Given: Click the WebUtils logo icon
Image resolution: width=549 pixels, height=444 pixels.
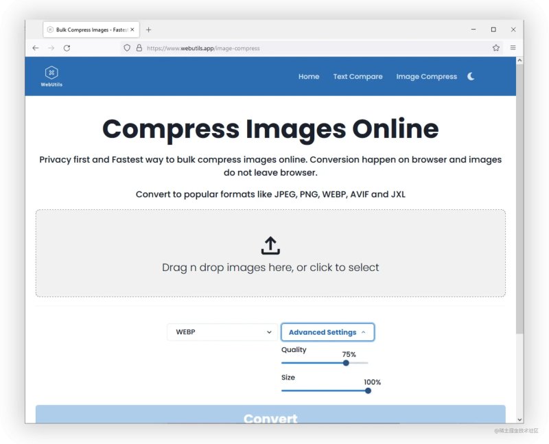Looking at the screenshot, I should pyautogui.click(x=51, y=73).
